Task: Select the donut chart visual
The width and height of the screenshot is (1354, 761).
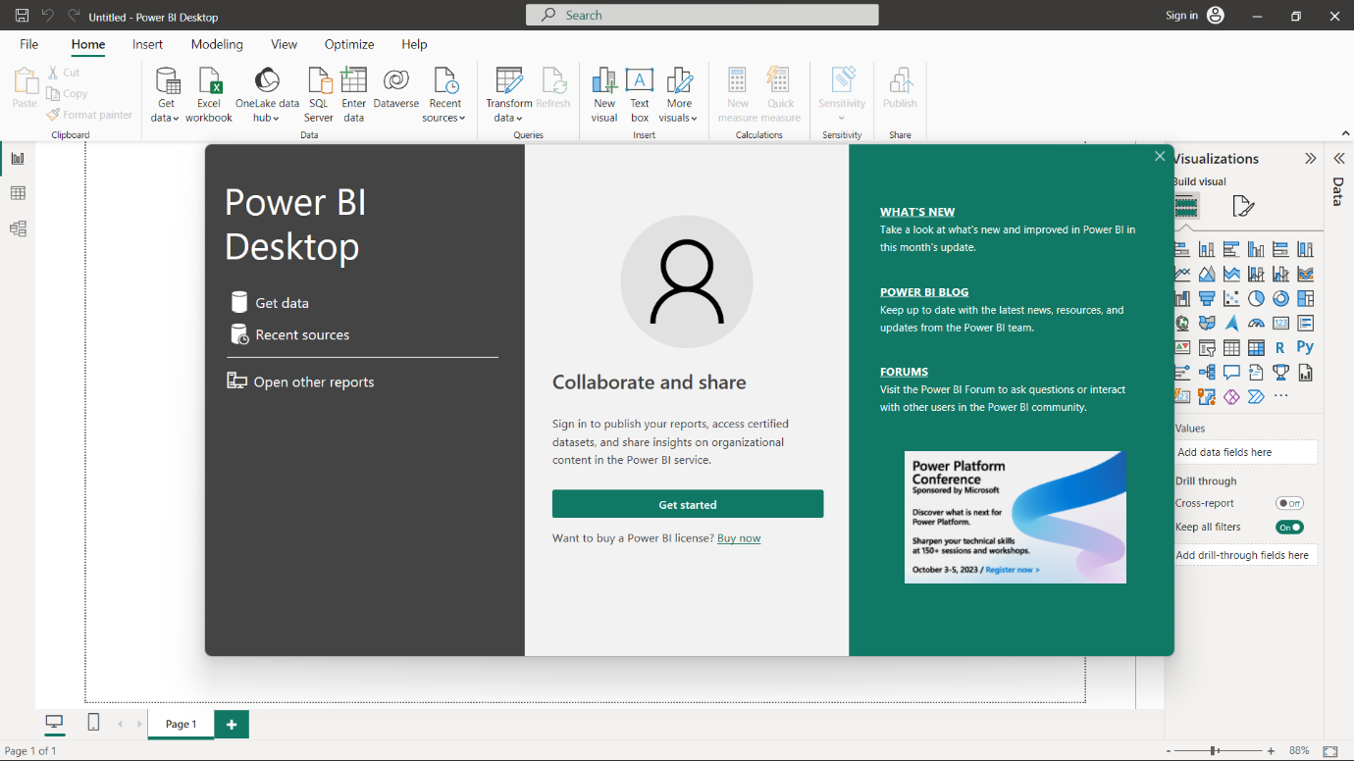Action: point(1280,298)
